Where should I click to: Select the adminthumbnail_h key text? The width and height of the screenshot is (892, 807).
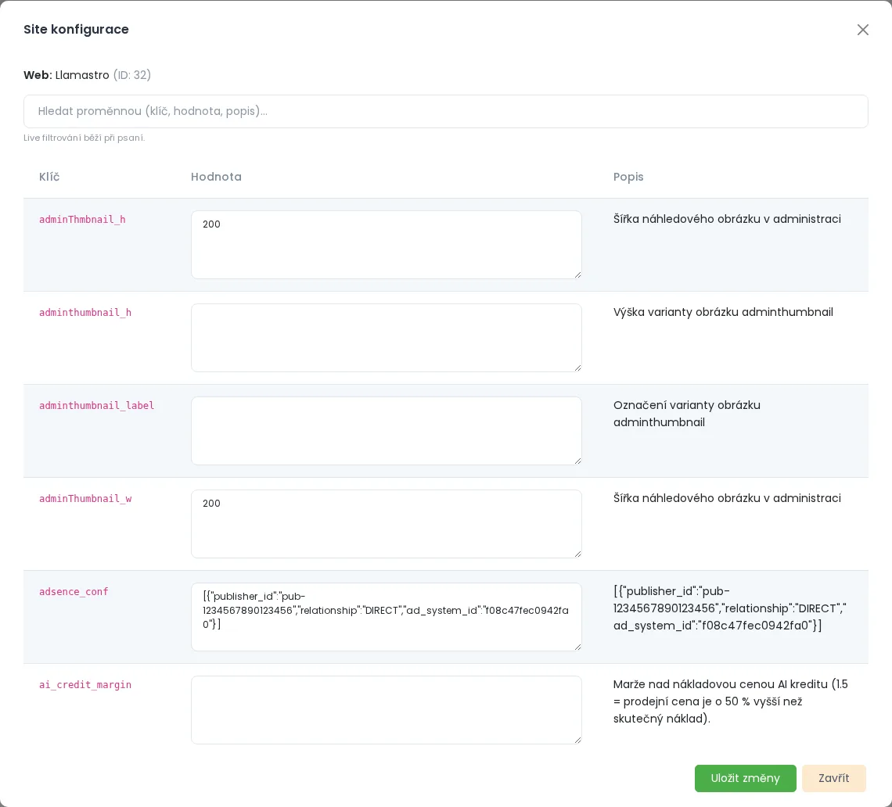click(85, 312)
